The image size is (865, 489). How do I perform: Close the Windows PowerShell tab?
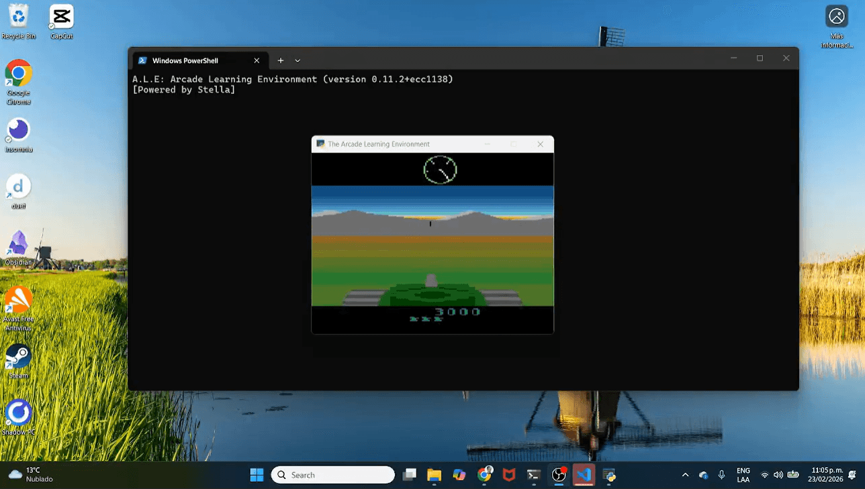pos(257,60)
